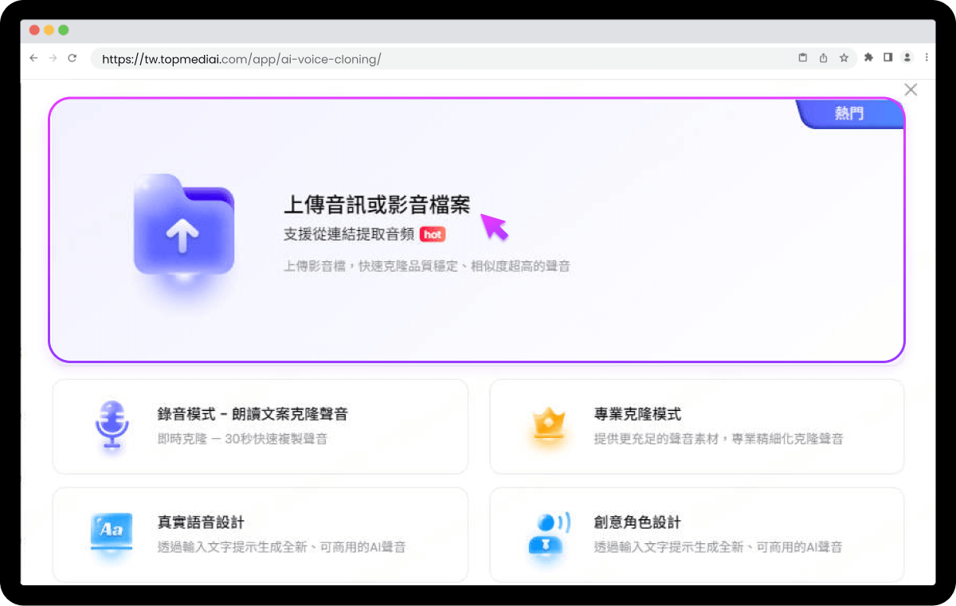This screenshot has height=606, width=956.
Task: Open the side panel icon
Action: coord(887,57)
